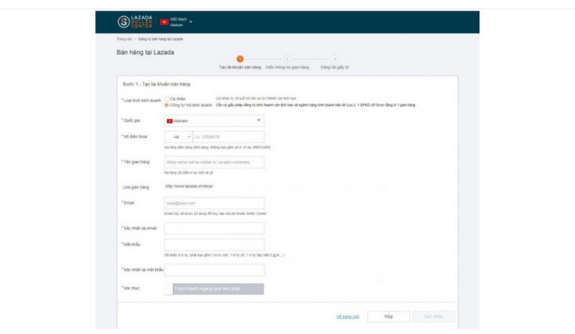Viewport: 575px width, 334px height.
Task: Focus the Tên gian hàng shop name field
Action: click(x=214, y=162)
